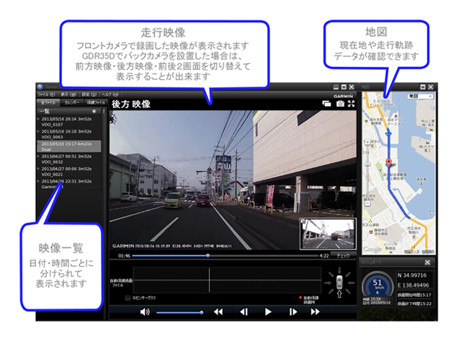Open the 設定 menu

[x=89, y=94]
